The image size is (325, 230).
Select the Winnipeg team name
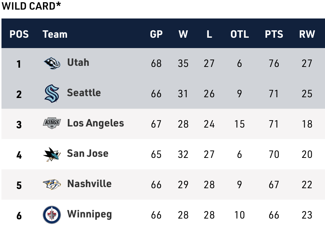[89, 214]
